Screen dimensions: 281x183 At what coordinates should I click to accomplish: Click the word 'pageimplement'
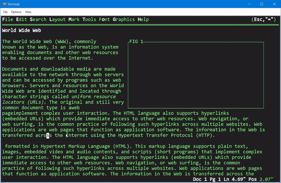(20, 113)
